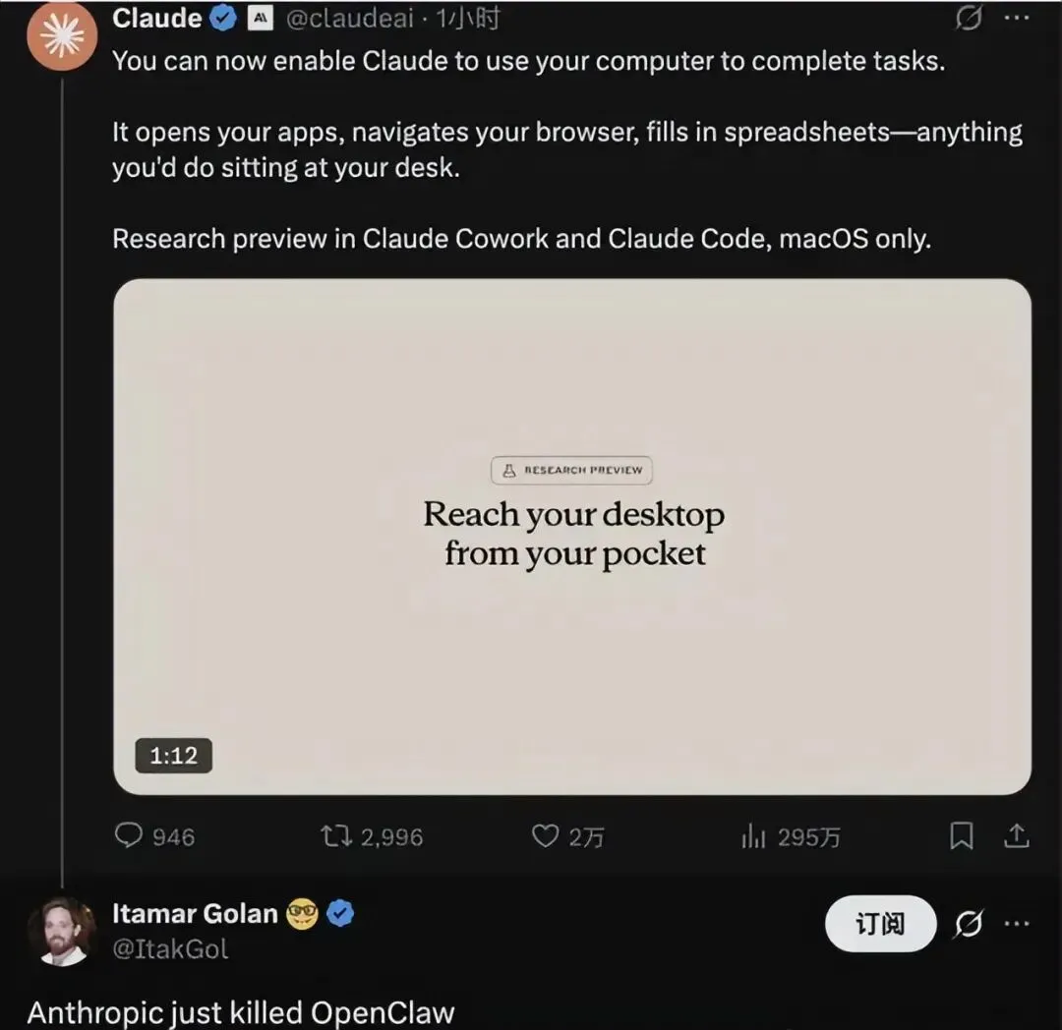Click the 订阅 subscribe button

click(880, 924)
